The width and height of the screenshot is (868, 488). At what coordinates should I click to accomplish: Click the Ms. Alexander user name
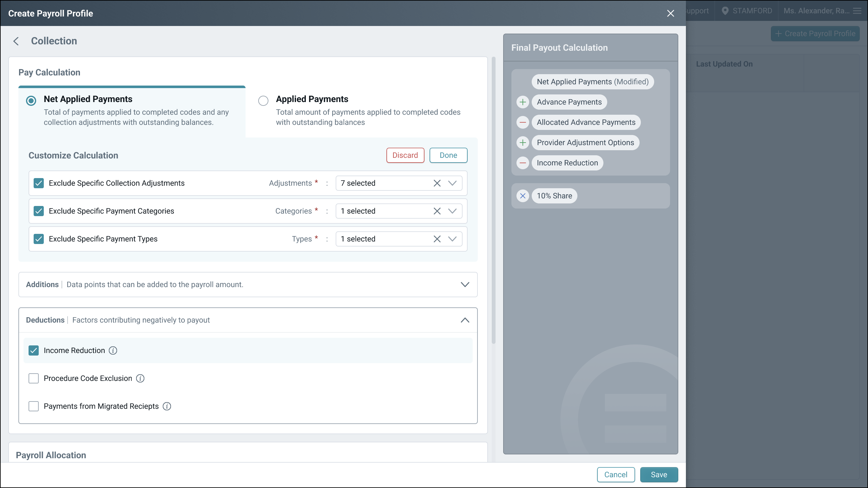(x=816, y=11)
